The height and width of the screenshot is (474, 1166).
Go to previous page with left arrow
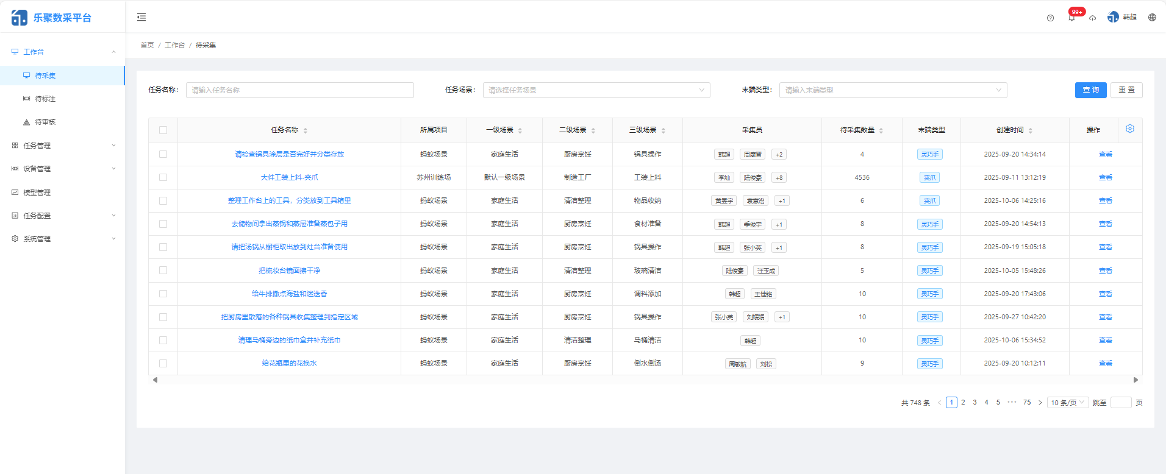coord(939,403)
